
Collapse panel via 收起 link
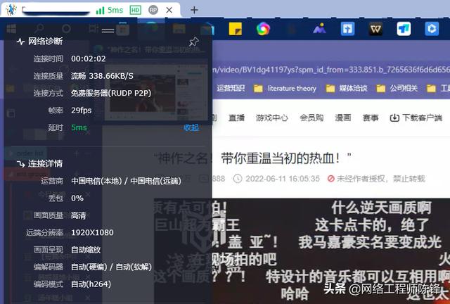(191, 127)
